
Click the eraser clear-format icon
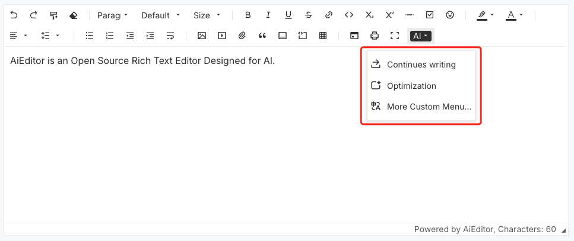click(73, 15)
